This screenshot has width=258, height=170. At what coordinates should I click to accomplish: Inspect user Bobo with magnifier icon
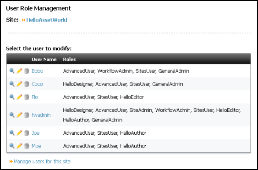point(12,71)
